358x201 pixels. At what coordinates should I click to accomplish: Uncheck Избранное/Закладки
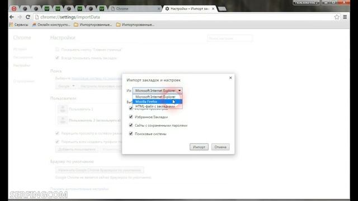pos(131,117)
